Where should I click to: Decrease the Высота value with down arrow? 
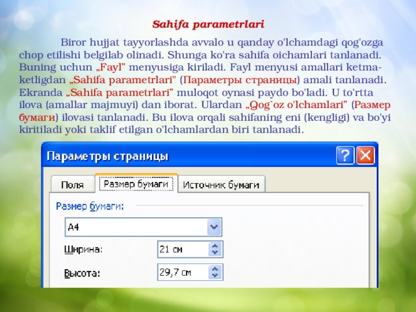tap(215, 276)
